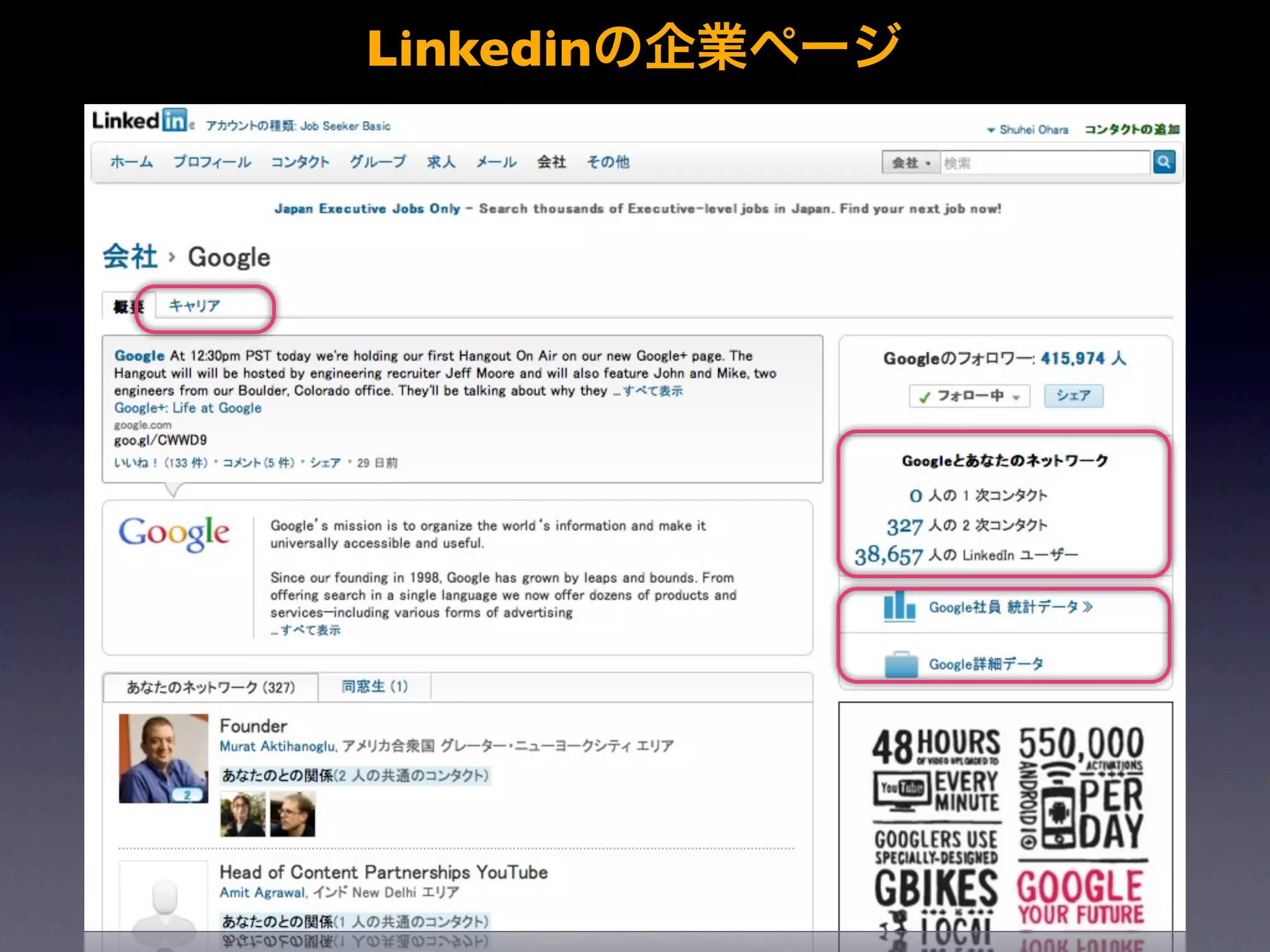Click the 1 人の共通のコンタクト link
This screenshot has width=1270, height=952.
[411, 922]
